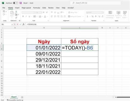The image size is (130, 101).
Task: Toggle Bold formatting
Action: [x=23, y=16]
